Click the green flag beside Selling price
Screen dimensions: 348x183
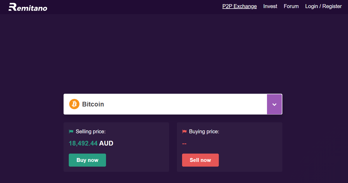click(71, 132)
